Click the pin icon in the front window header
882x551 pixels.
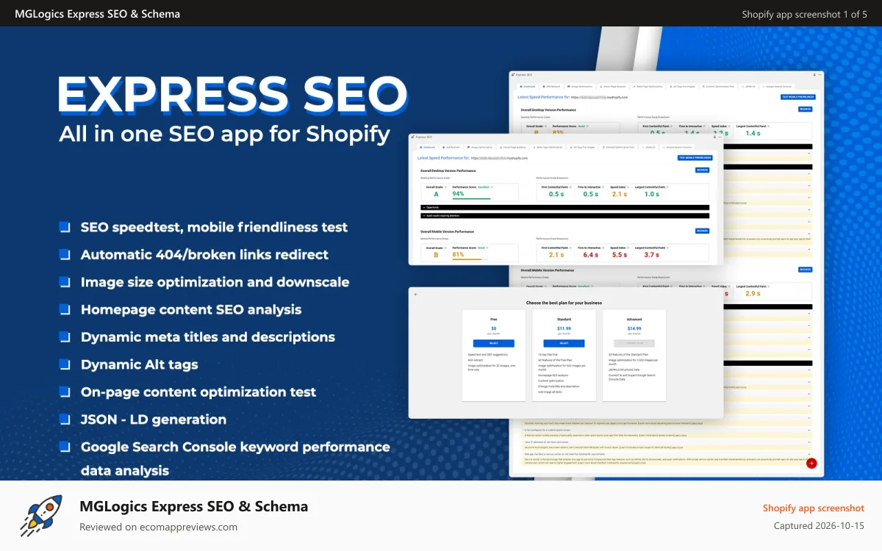pyautogui.click(x=714, y=137)
